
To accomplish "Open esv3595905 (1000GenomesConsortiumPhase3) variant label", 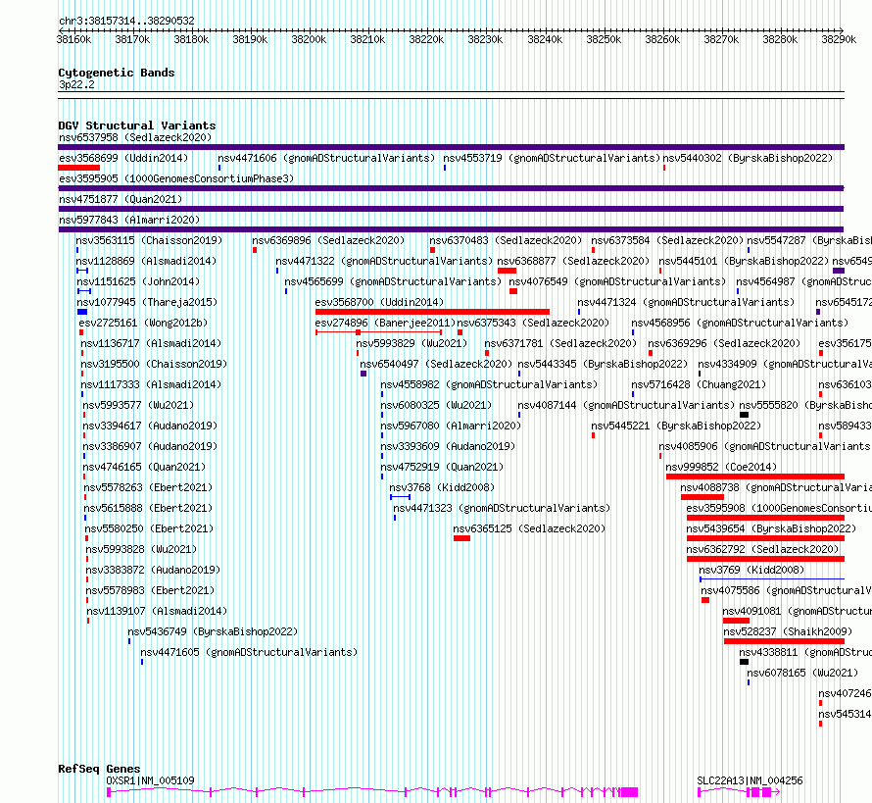I will (x=176, y=178).
